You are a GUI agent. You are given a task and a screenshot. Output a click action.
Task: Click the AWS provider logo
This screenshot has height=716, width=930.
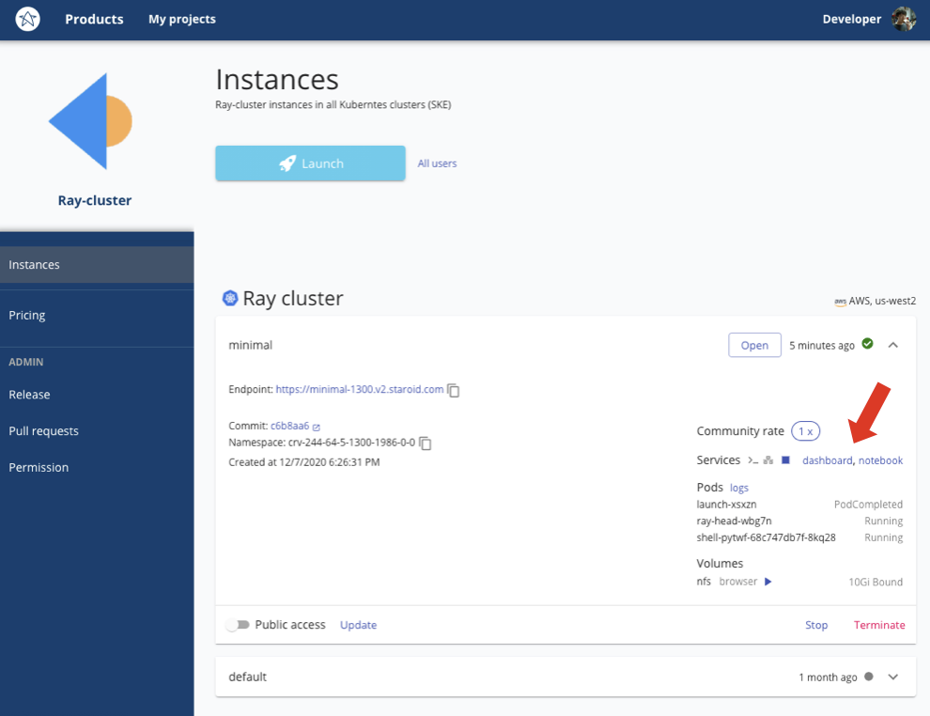(x=840, y=302)
